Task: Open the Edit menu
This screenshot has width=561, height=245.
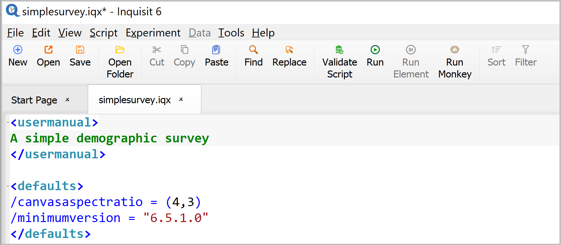Action: click(x=41, y=32)
